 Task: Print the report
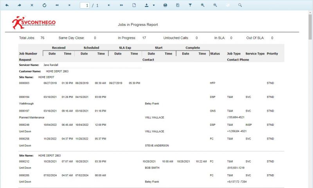(165, 5)
